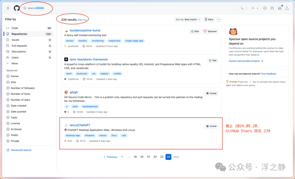The image size is (295, 179).
Task: Save this search with Save button
Action: tap(209, 20)
